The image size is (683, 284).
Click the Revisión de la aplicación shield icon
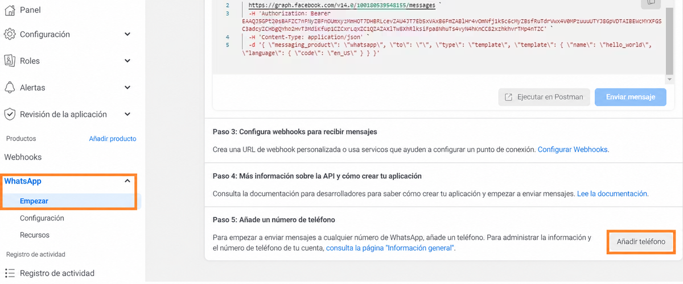tap(10, 114)
